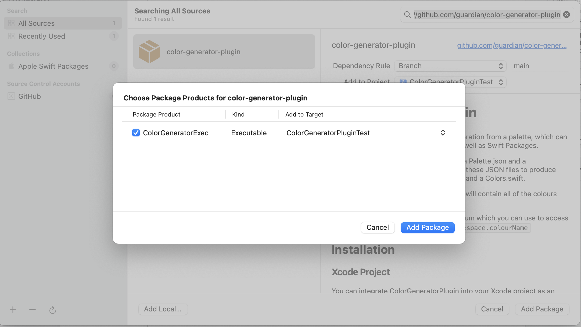Select Recently Used in sidebar
This screenshot has width=581, height=327.
(x=42, y=36)
